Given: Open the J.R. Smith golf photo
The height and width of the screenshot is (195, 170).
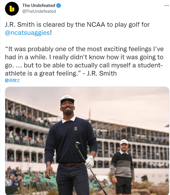Looking at the screenshot, I should pos(87,141).
